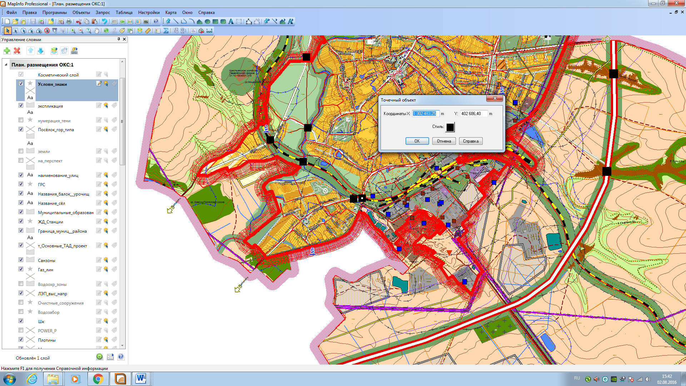Image resolution: width=686 pixels, height=386 pixels.
Task: Collapse the План. размещения ОКС:1 tree
Action: coord(6,65)
